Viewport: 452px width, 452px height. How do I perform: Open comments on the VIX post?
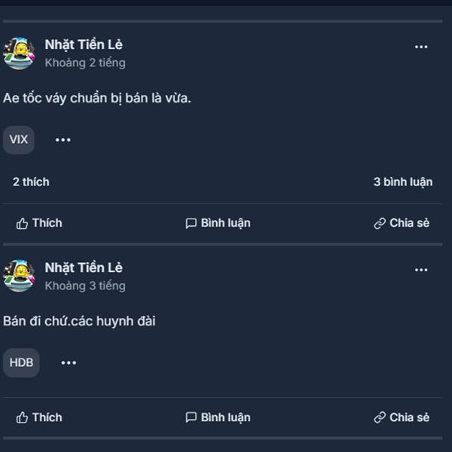tap(218, 223)
